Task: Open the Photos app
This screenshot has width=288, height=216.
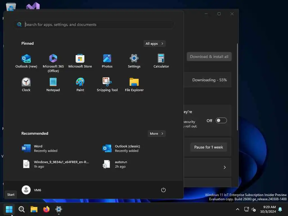Action: (107, 61)
